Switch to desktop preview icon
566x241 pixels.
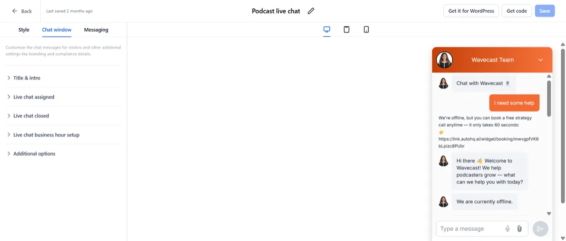pos(326,29)
